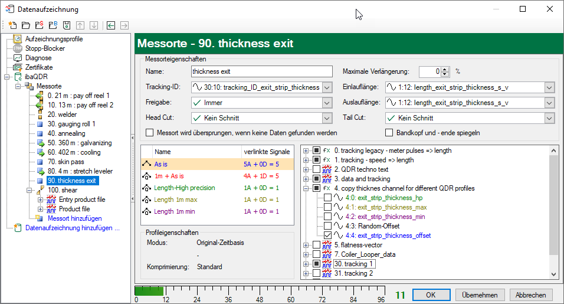Click the move down arrow toolbar icon
This screenshot has height=304, width=564.
coord(94,25)
